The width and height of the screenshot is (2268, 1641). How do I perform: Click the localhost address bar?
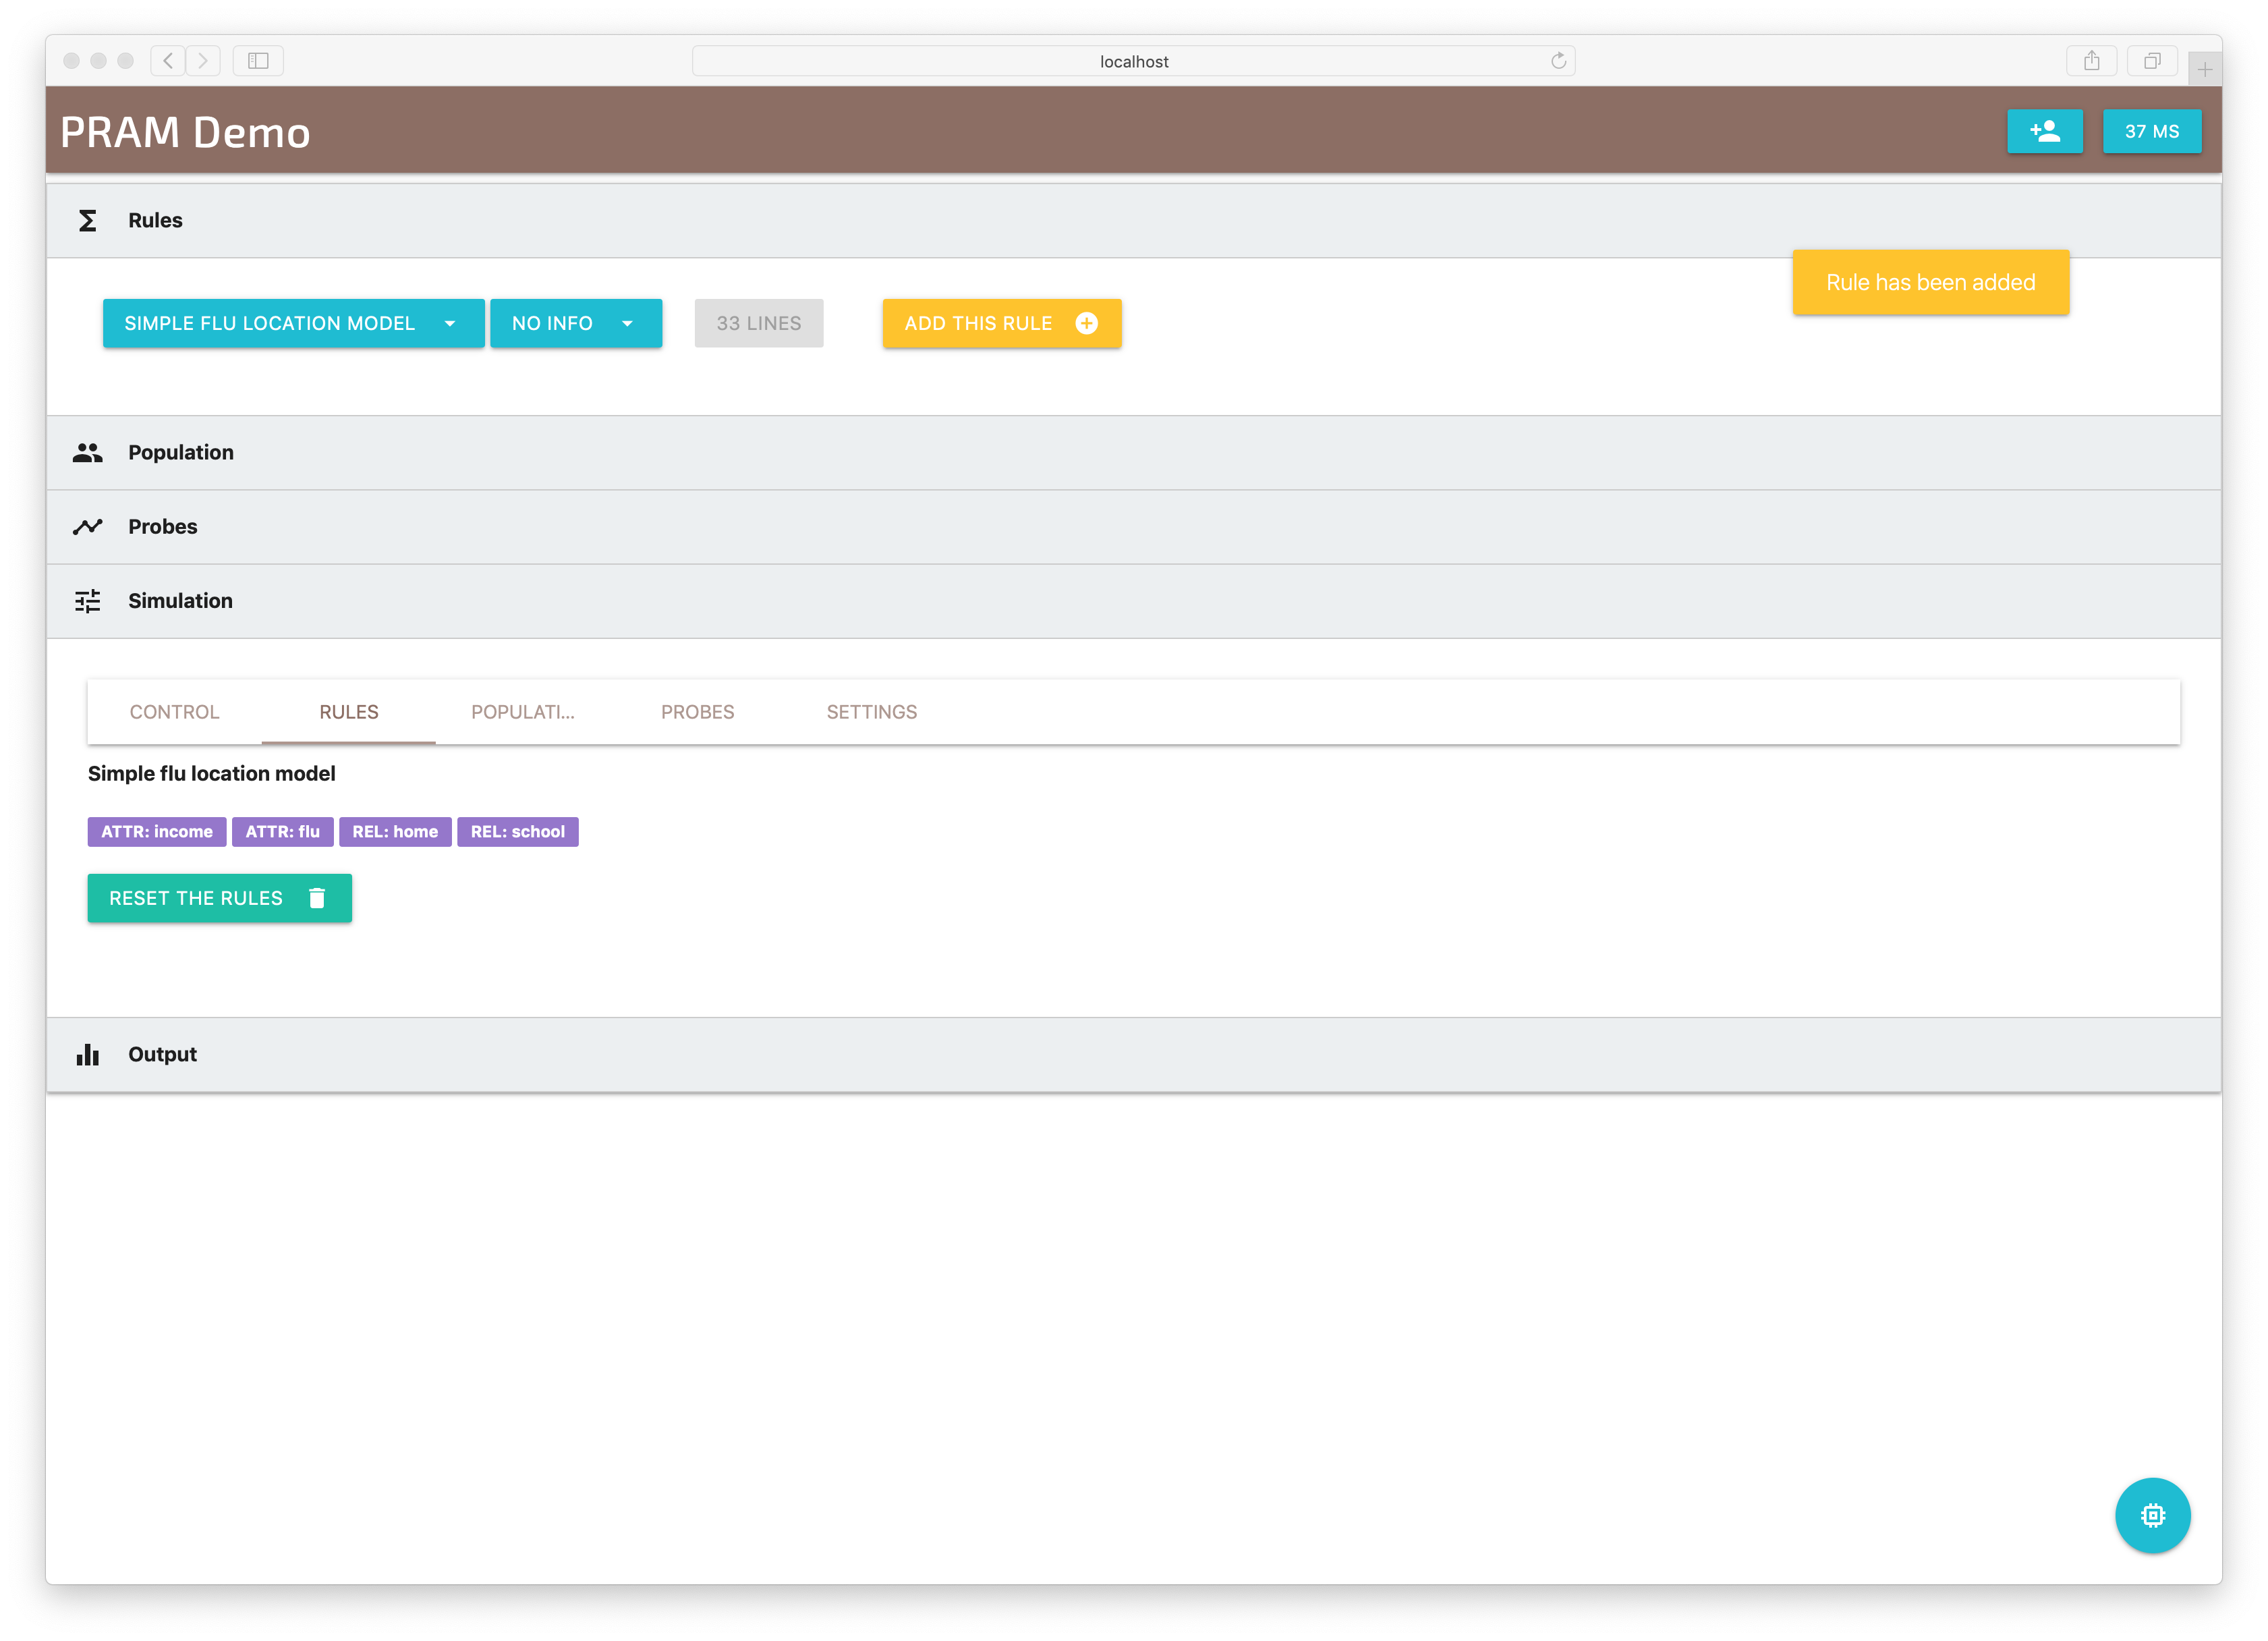click(x=1132, y=61)
